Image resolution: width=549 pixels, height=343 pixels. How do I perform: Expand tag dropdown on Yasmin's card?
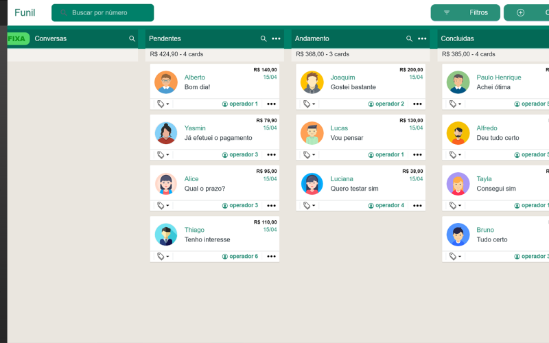pyautogui.click(x=163, y=155)
